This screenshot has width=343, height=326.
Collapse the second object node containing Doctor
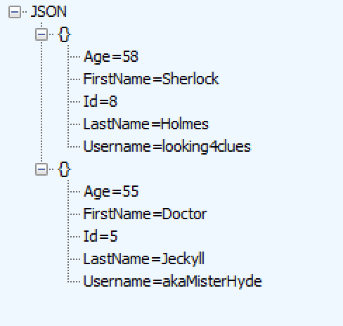tap(41, 169)
